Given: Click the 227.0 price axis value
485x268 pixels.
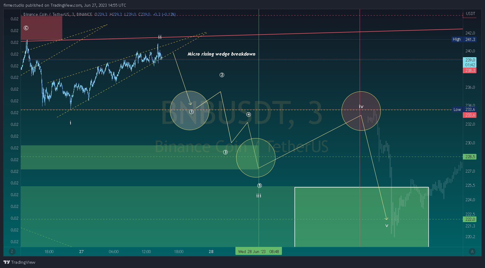Looking at the screenshot, I should point(470,171).
